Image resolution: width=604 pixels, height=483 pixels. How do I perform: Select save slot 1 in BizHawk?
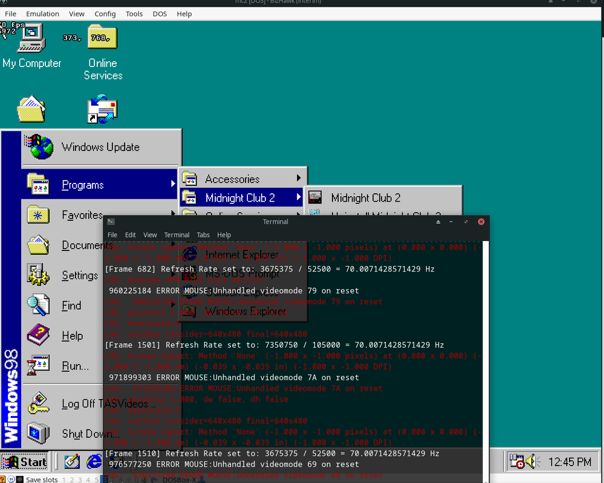64,479
